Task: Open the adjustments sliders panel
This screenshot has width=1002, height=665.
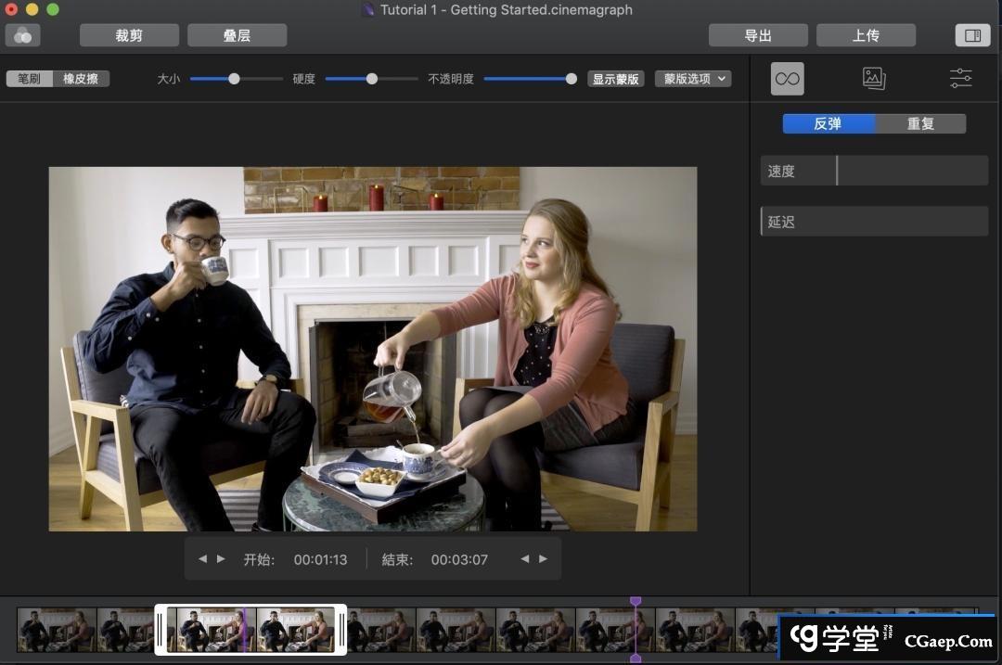Action: coord(960,79)
